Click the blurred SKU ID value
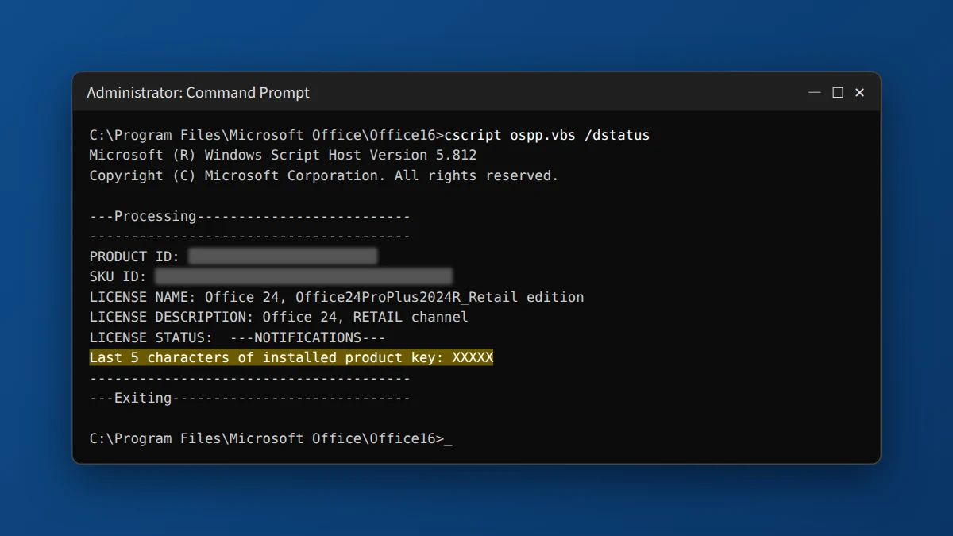 pyautogui.click(x=303, y=276)
